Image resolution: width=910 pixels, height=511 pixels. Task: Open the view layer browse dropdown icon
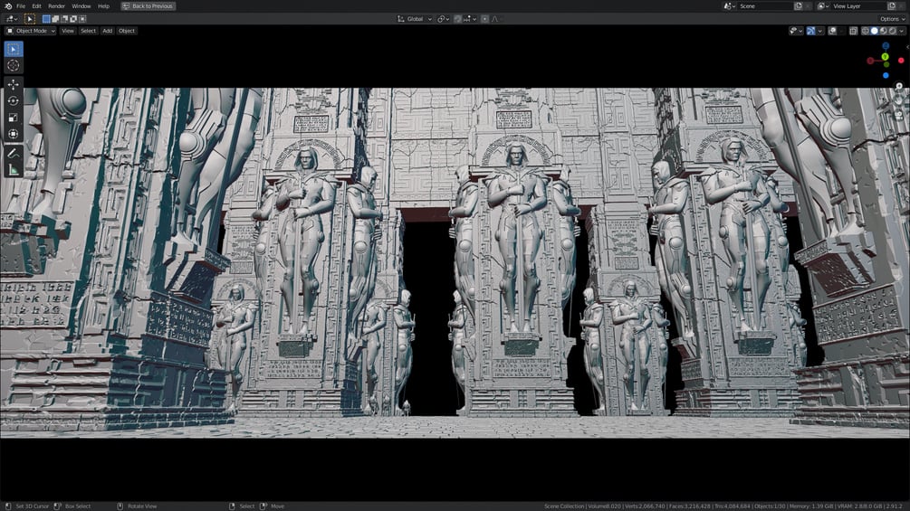(823, 5)
